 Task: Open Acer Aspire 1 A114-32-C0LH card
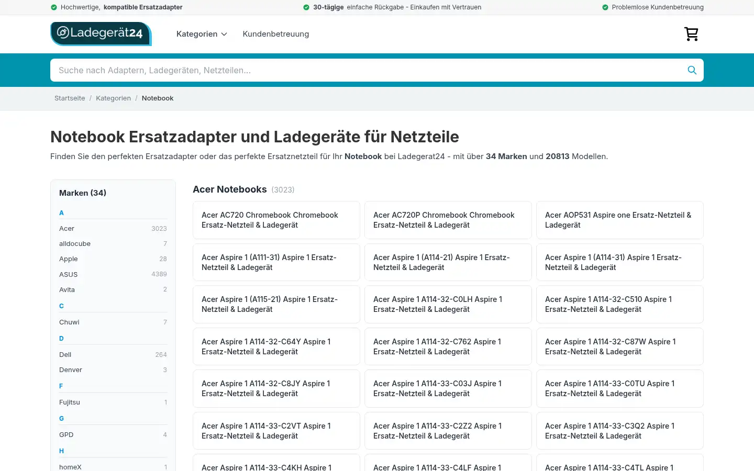point(448,305)
